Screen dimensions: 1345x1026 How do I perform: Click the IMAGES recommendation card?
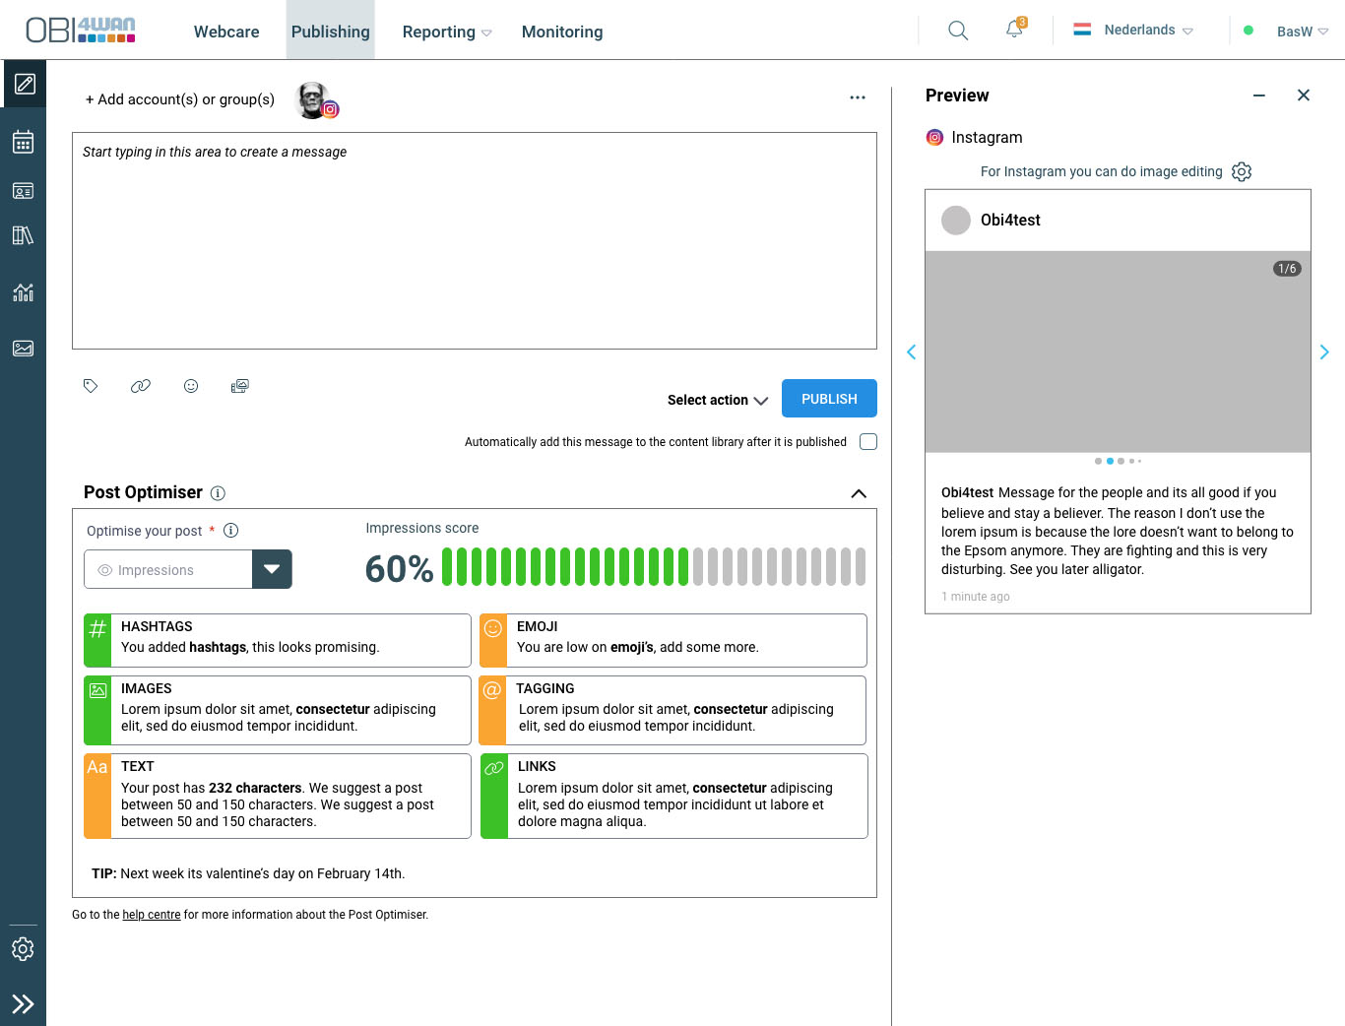[x=278, y=710]
